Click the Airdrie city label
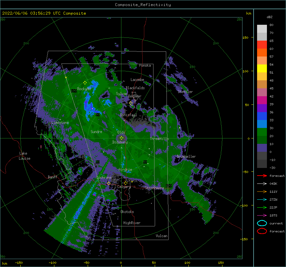Viewport: 286px width, 267px height. 125,170
